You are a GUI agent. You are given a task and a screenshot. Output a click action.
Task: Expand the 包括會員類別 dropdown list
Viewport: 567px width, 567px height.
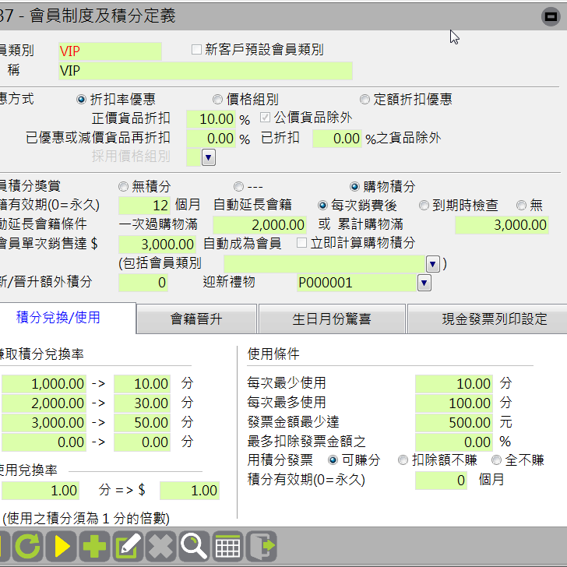[432, 263]
